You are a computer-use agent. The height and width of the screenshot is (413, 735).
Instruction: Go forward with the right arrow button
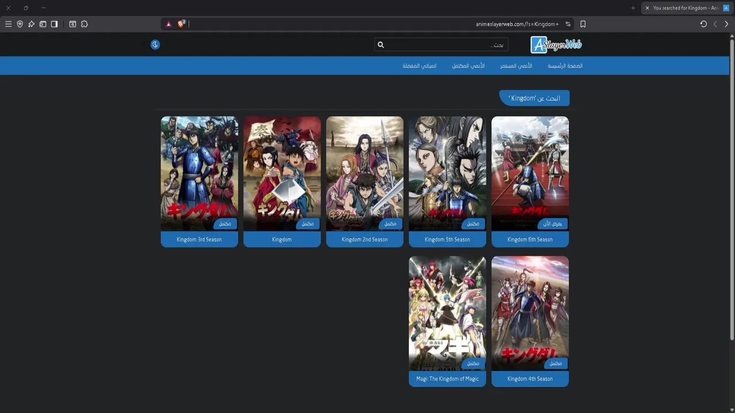pos(726,24)
